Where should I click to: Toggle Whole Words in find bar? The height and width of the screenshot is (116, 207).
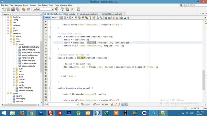click(x=116, y=104)
